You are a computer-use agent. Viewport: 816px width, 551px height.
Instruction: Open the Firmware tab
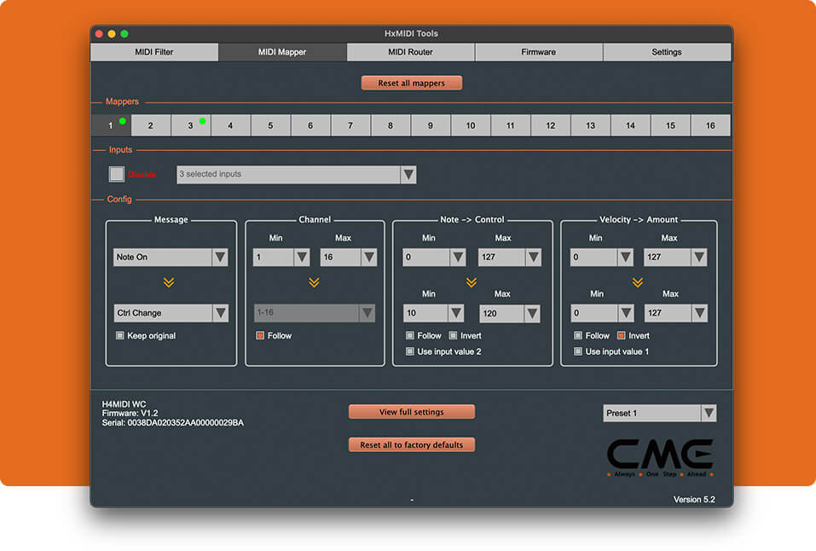pyautogui.click(x=538, y=52)
